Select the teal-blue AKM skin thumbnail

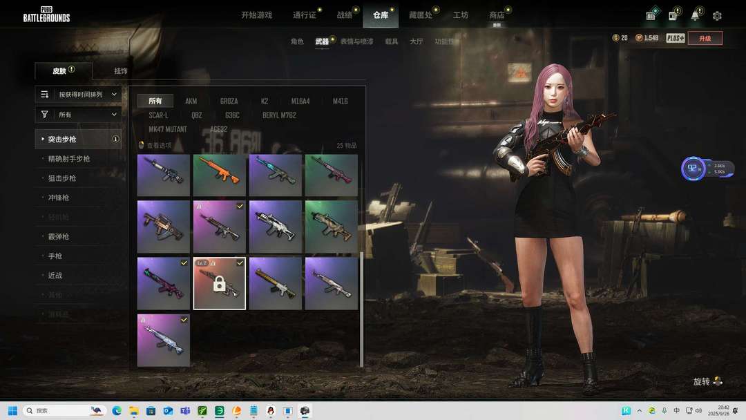[276, 175]
